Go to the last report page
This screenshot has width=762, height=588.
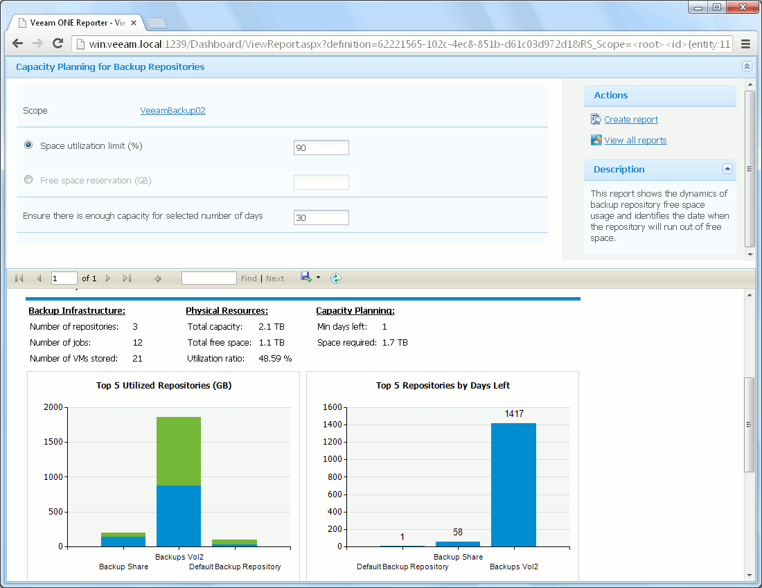127,278
